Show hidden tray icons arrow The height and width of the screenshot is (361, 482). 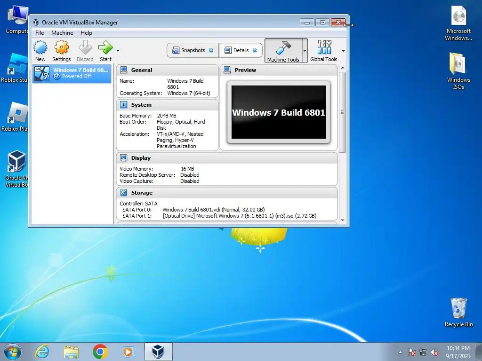[x=400, y=352]
